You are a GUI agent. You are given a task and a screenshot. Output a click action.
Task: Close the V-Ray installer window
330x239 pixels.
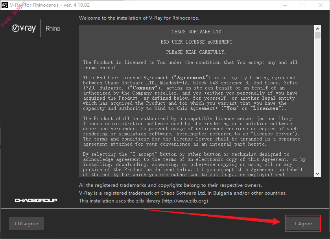tap(321, 5)
